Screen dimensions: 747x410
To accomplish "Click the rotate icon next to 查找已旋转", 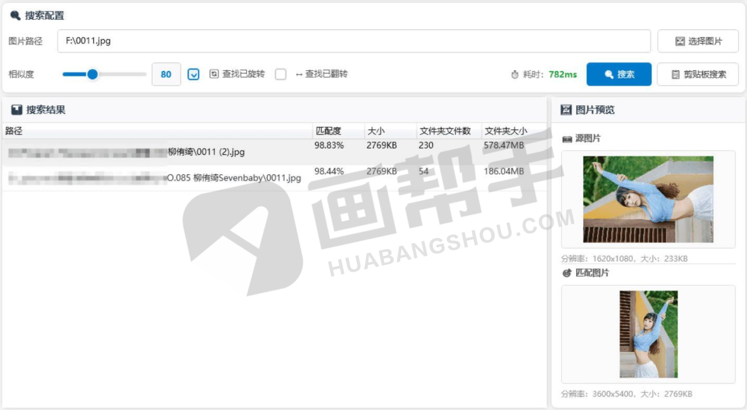I will [x=214, y=74].
